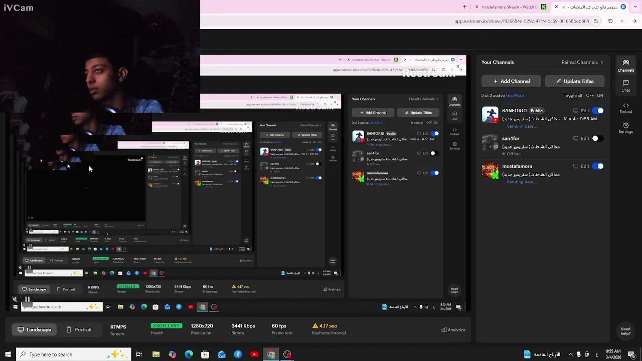Click the 3441 Kbps bitrate value
Screen dimensions: 642x361
(243, 326)
